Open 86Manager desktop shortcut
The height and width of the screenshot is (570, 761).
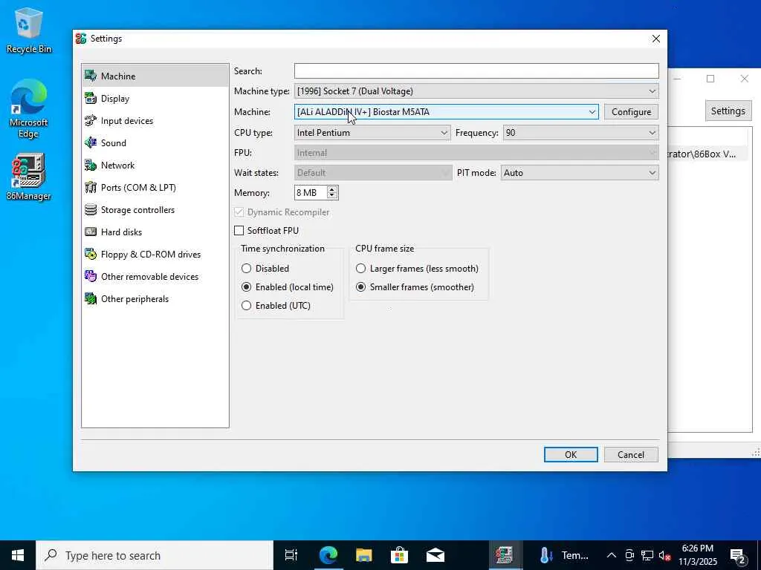[x=28, y=177]
